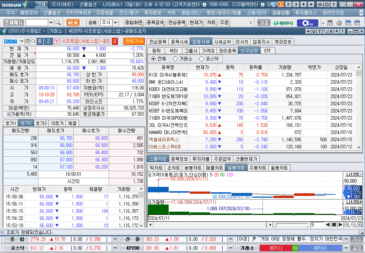This screenshot has height=253, width=365.
Task: Click the new listings table scrollbar down arrow
Action: coord(359,147)
